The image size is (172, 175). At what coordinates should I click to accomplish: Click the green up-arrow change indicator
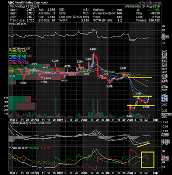pos(138,10)
